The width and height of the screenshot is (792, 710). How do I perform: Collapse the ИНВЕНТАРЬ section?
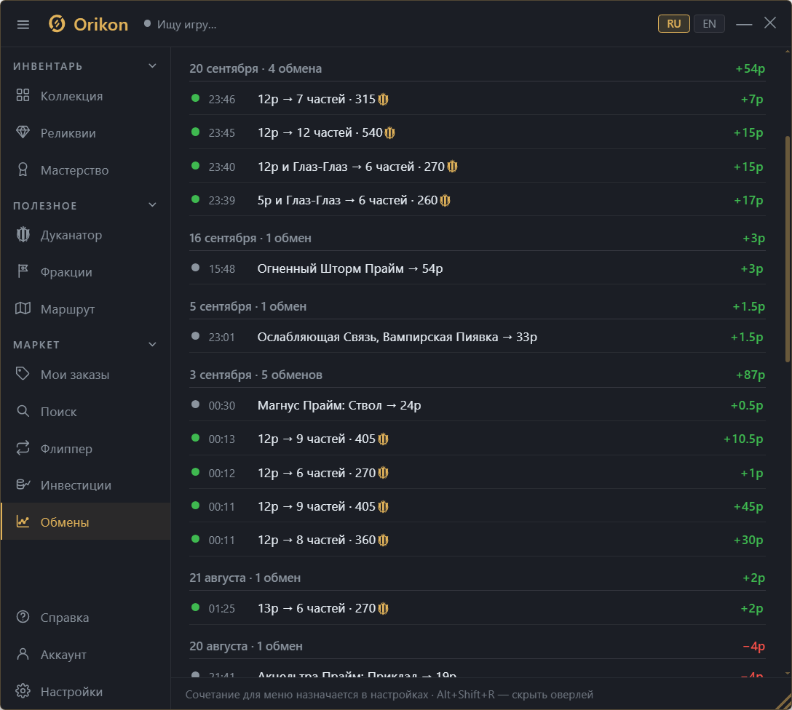tap(153, 66)
